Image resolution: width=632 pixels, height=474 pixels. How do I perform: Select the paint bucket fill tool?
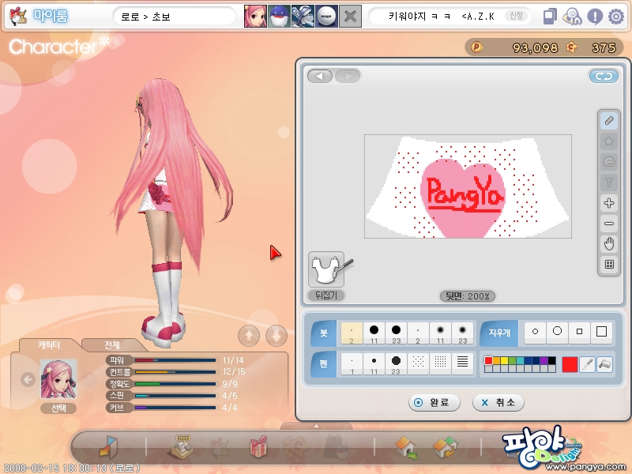pos(605,364)
